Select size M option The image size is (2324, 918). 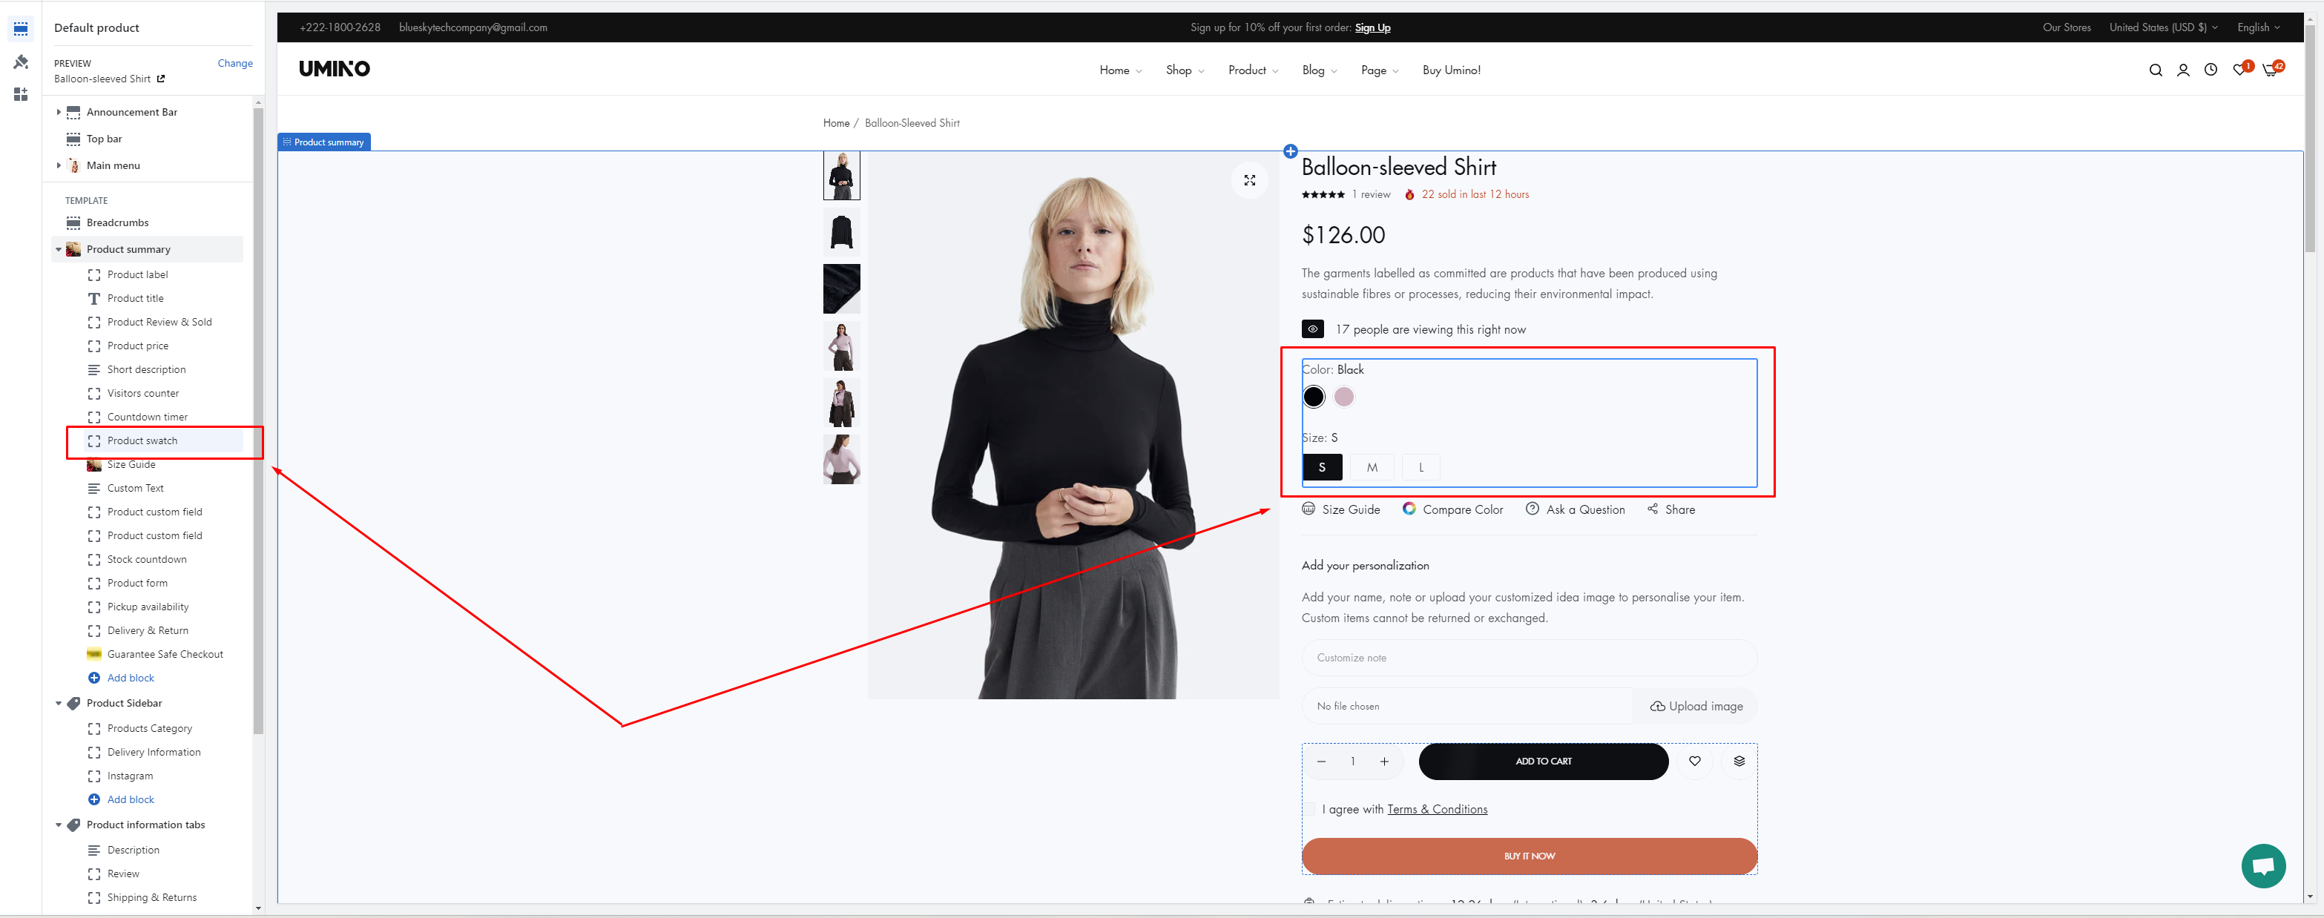[1372, 467]
